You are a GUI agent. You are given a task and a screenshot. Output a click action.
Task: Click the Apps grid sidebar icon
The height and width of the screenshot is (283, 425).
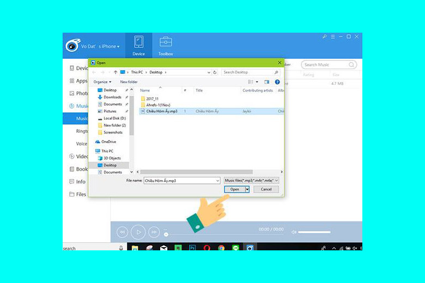(x=71, y=81)
